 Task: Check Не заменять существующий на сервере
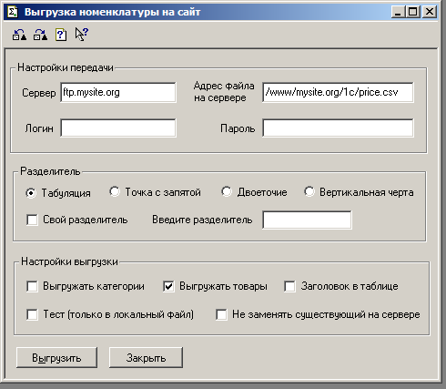pos(221,314)
